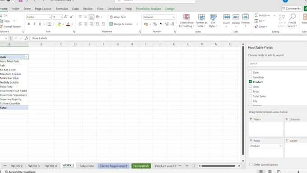Apply Comma Style format
This screenshot has height=173, width=307.
[161, 24]
